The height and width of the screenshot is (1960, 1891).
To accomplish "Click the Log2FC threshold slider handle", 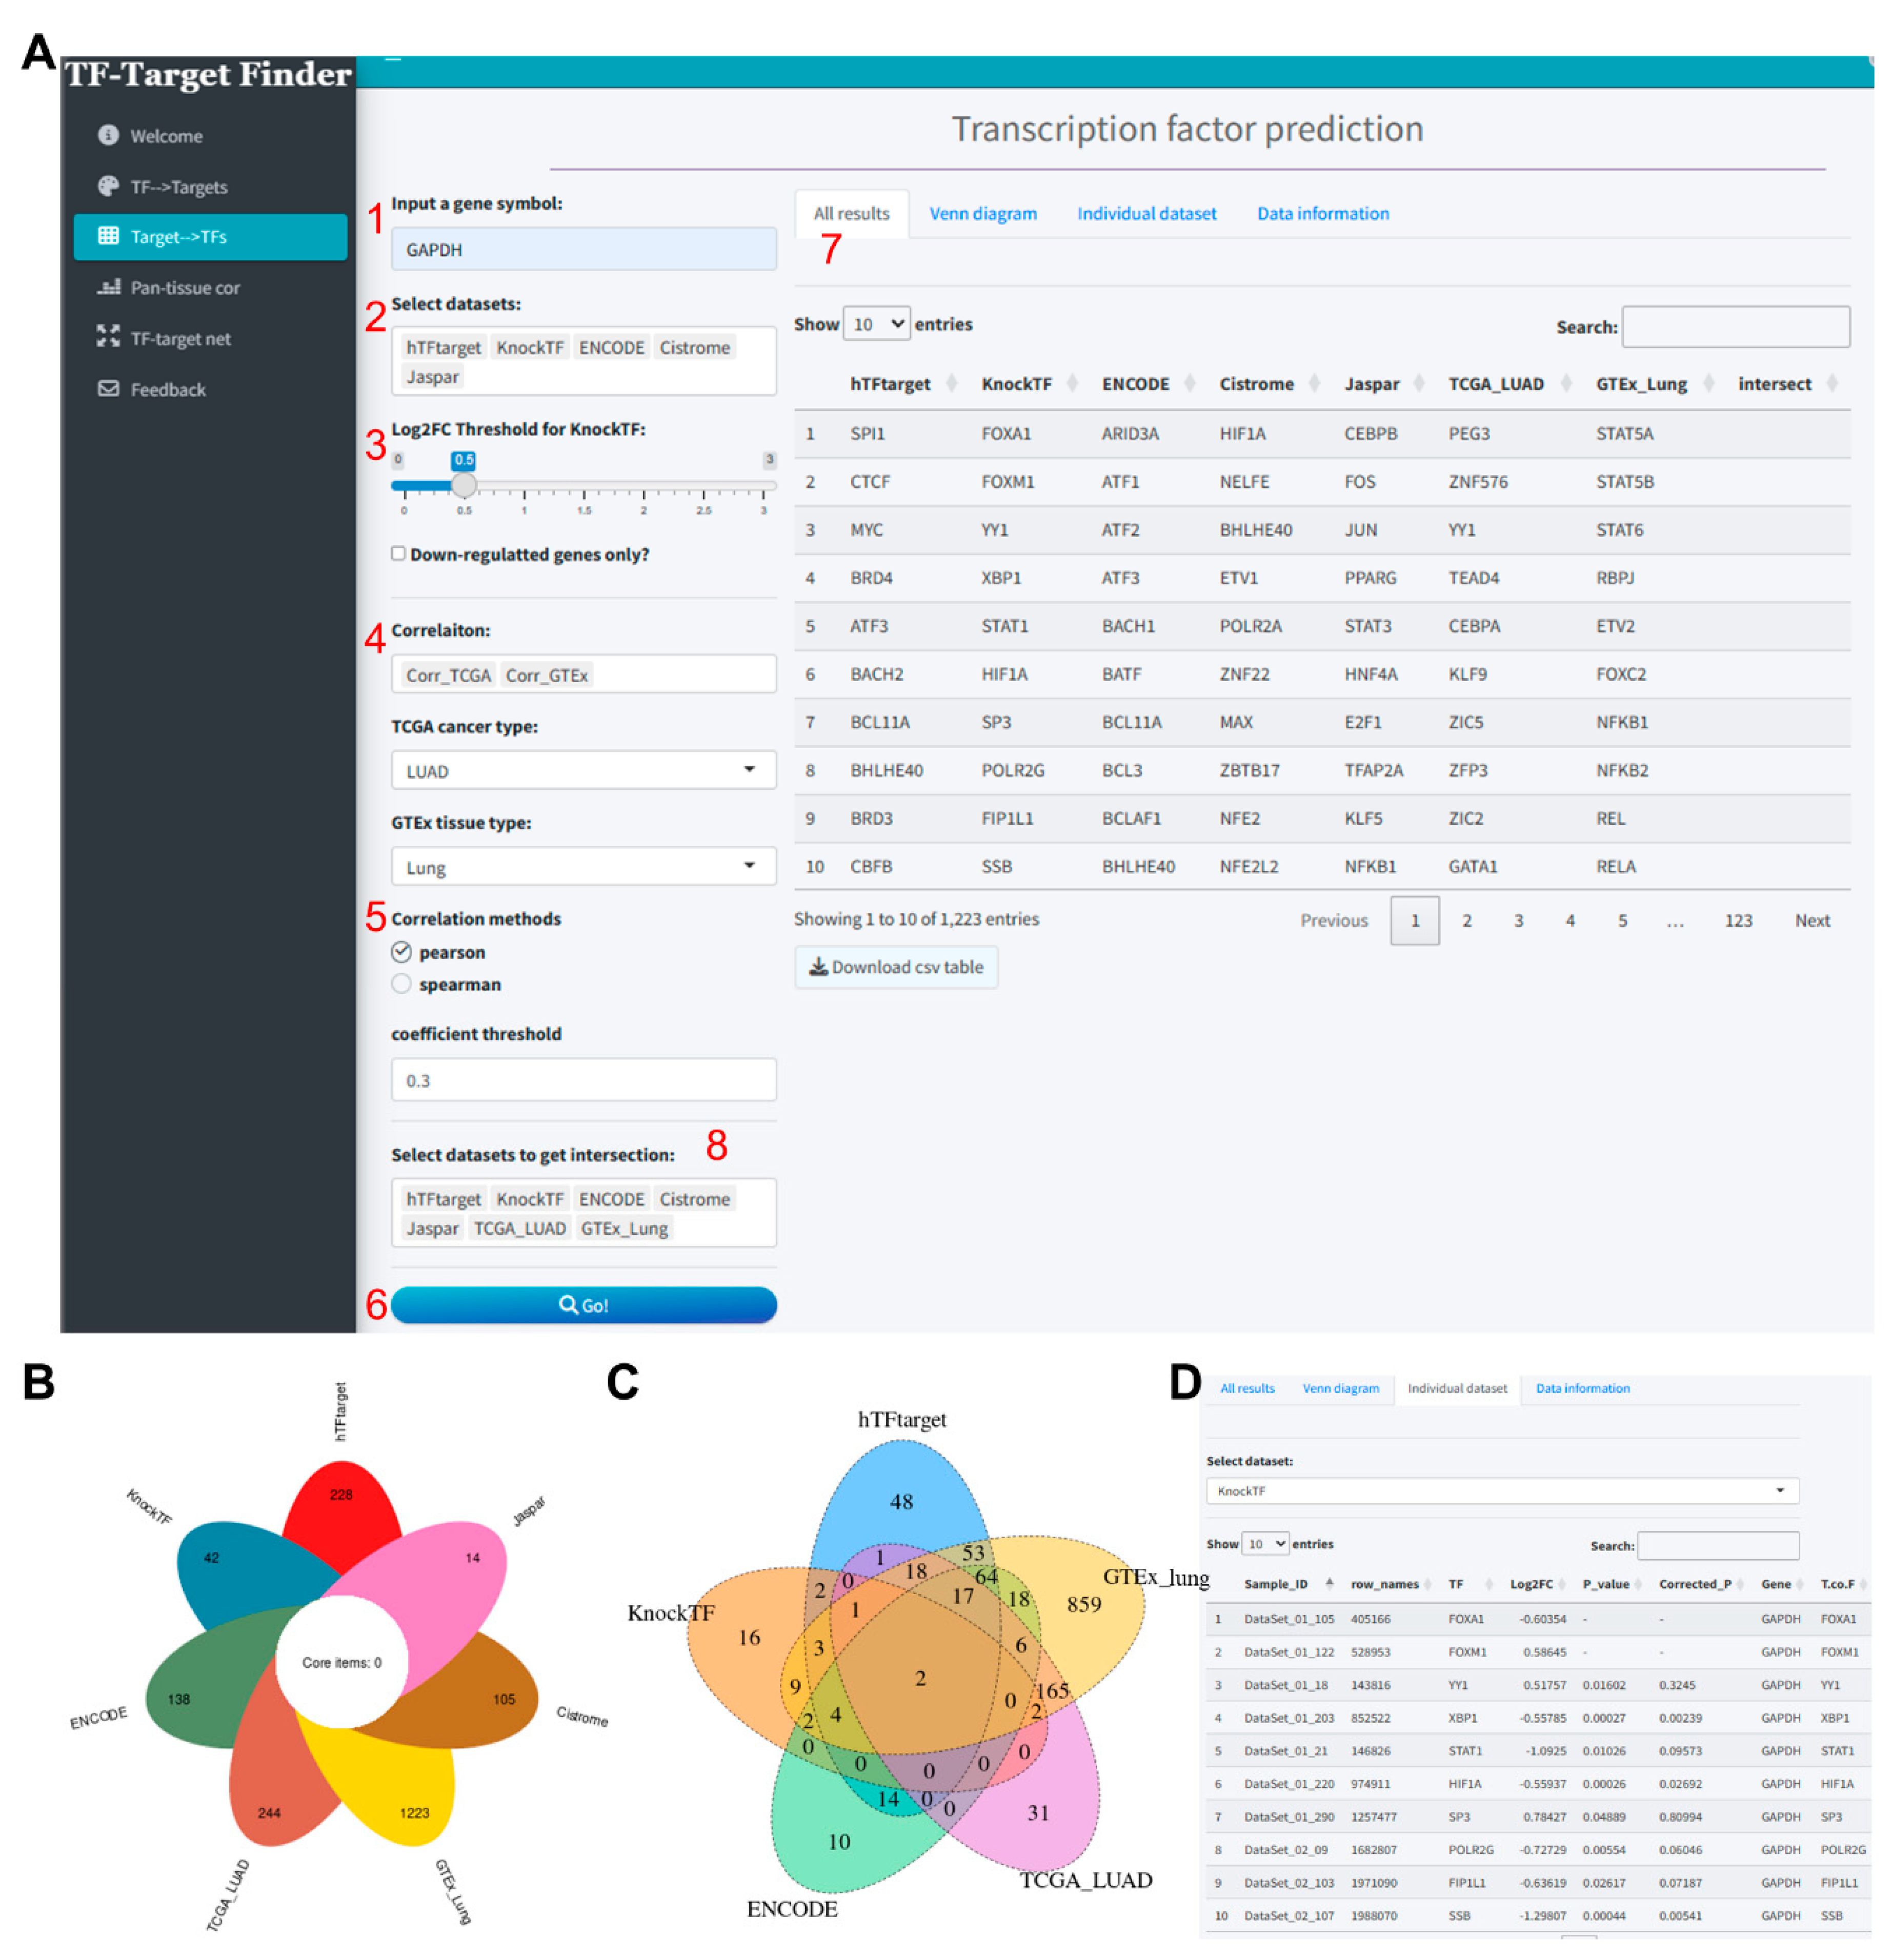I will (x=463, y=486).
